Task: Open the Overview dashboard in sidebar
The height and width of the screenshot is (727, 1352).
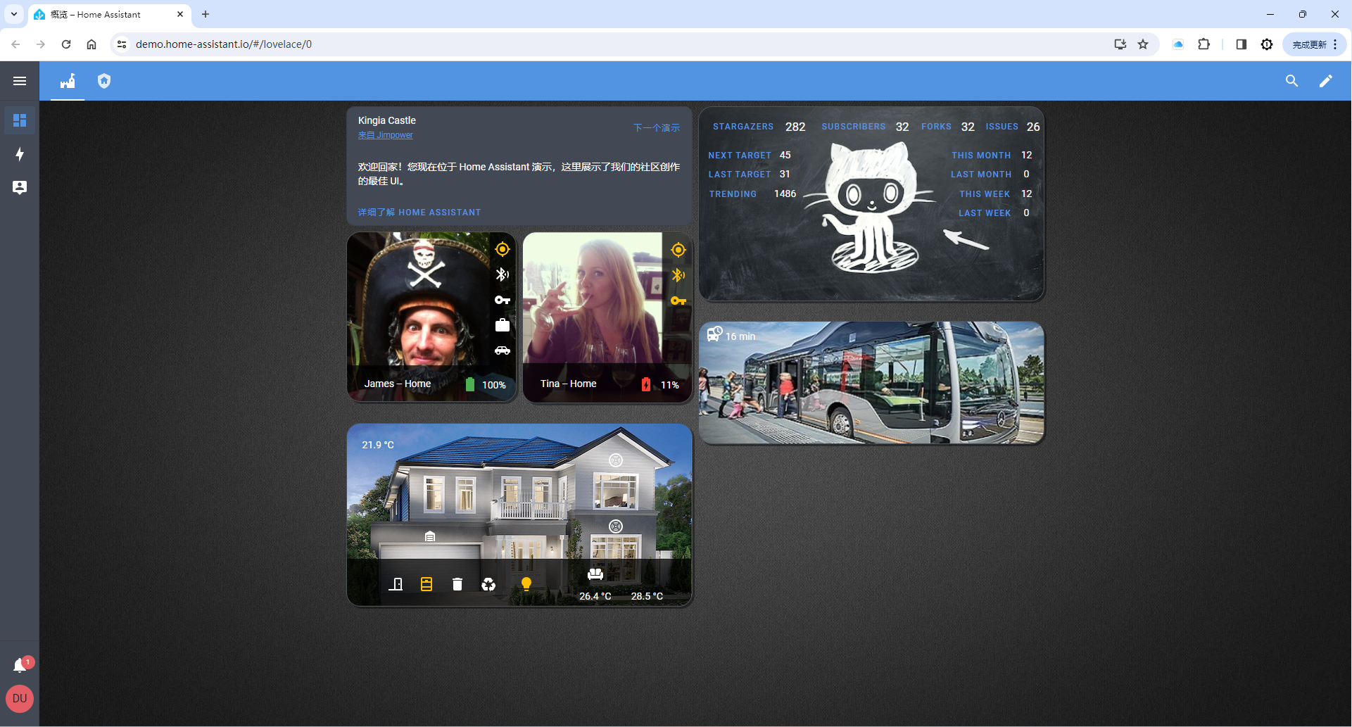Action: (20, 120)
